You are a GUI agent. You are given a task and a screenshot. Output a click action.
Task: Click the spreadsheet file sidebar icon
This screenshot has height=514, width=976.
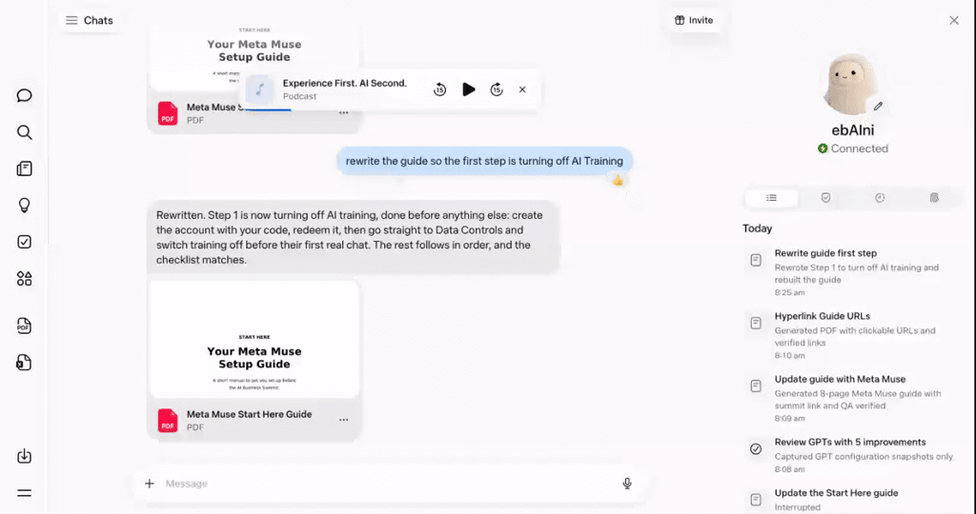pos(24,363)
